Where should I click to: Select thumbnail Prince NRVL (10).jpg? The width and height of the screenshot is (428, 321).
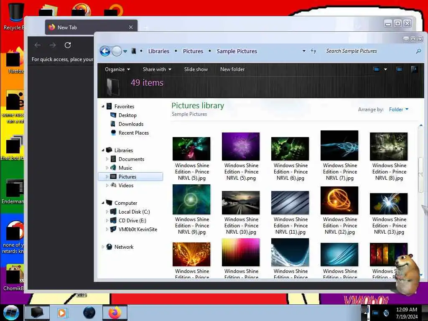click(x=241, y=203)
